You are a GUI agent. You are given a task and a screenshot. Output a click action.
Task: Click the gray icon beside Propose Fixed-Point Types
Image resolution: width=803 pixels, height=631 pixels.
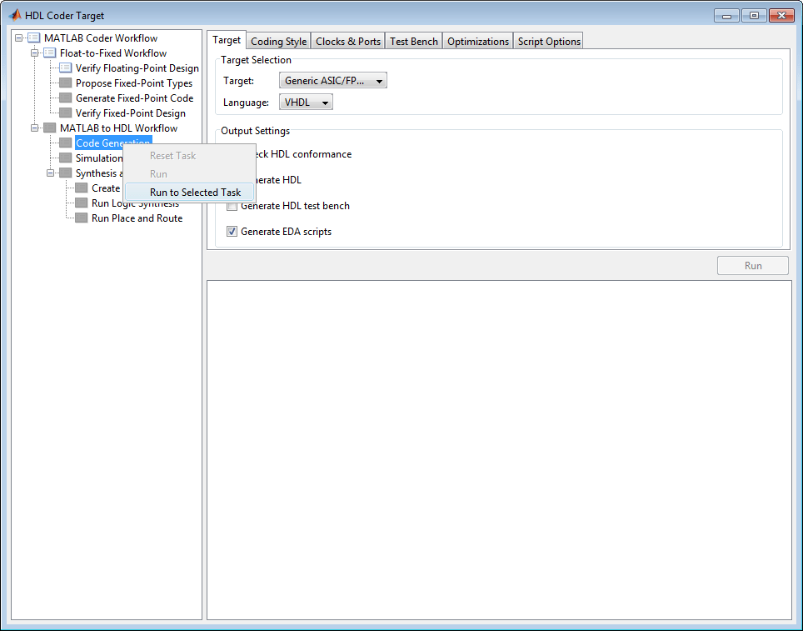coord(66,83)
